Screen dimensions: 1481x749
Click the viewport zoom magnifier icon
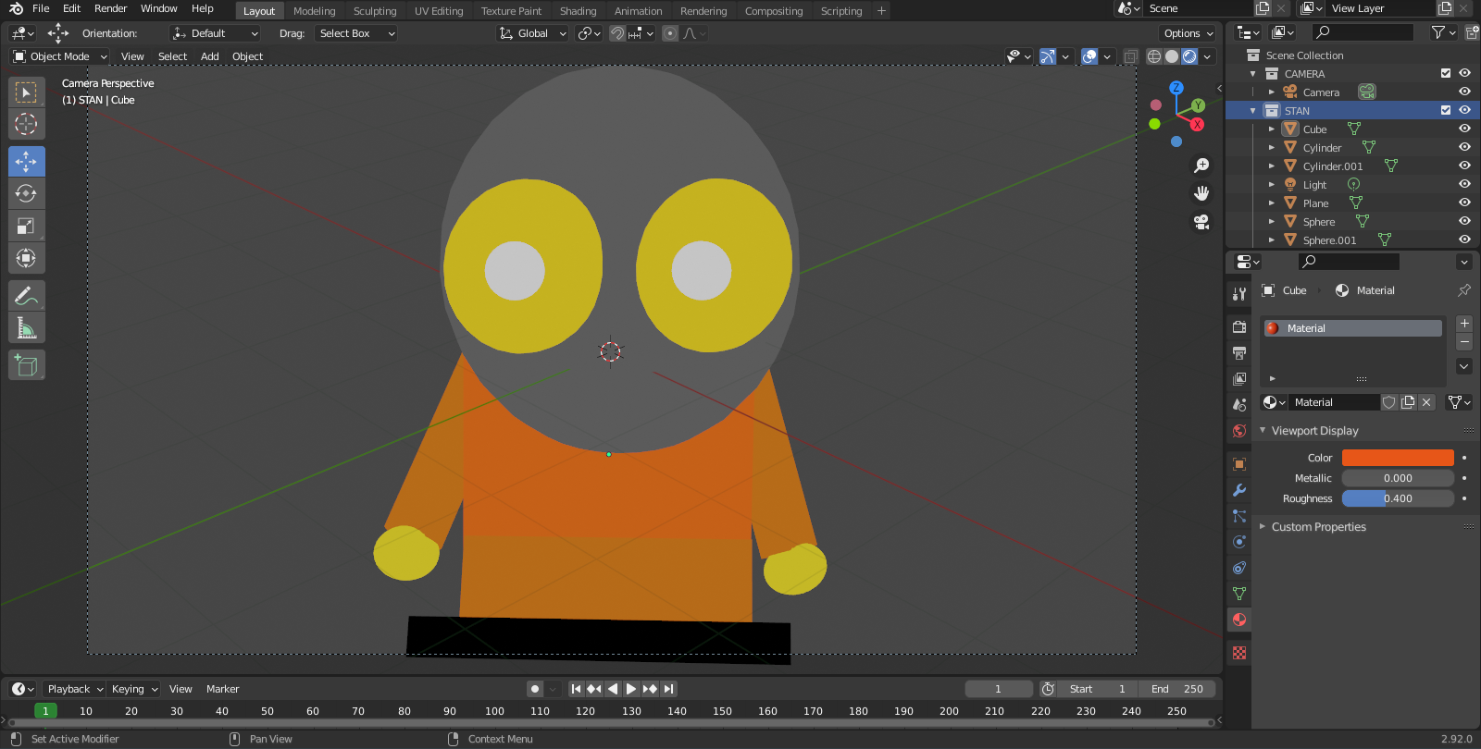tap(1201, 166)
